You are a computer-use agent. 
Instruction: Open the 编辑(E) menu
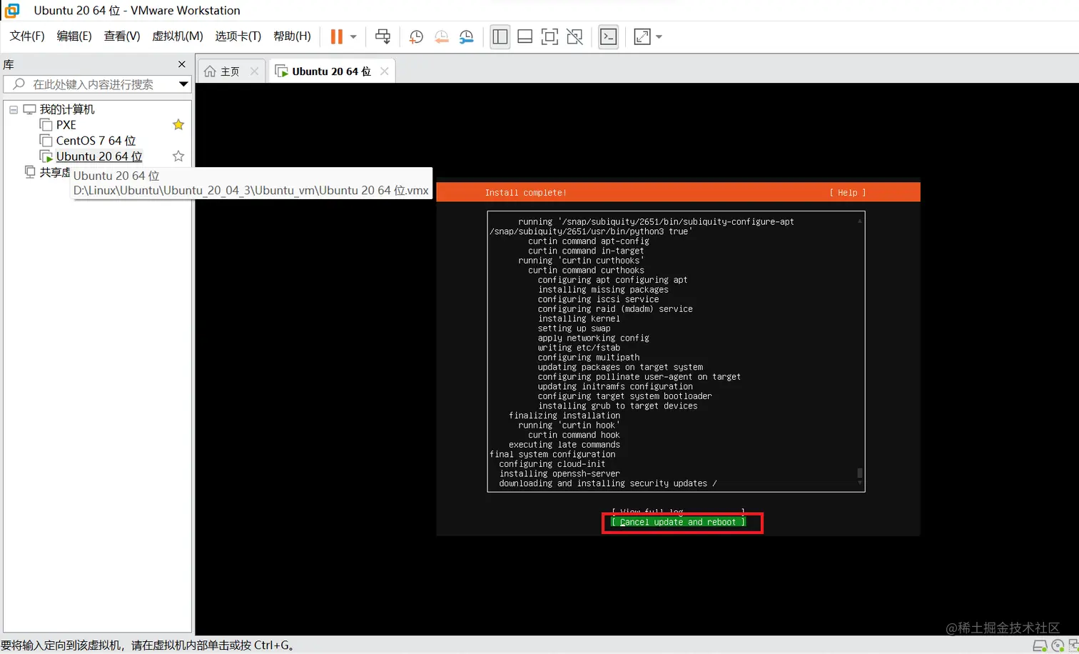pos(74,36)
